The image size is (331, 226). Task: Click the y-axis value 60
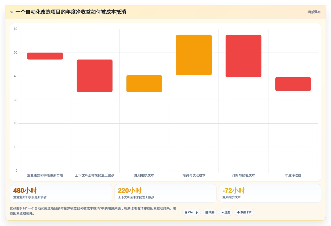click(x=16, y=29)
